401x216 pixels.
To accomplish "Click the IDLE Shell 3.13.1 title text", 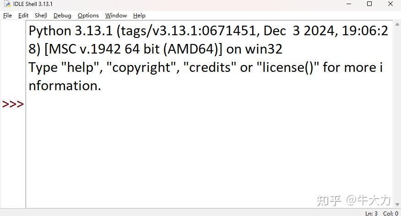I will (x=33, y=4).
